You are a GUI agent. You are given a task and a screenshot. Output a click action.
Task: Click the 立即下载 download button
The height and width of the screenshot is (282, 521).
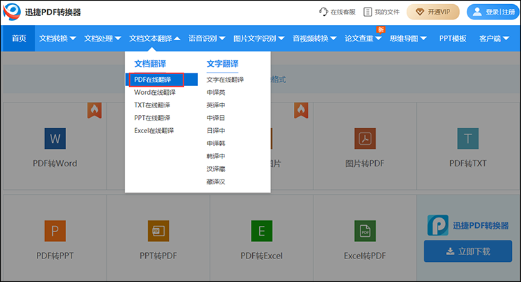(468, 252)
